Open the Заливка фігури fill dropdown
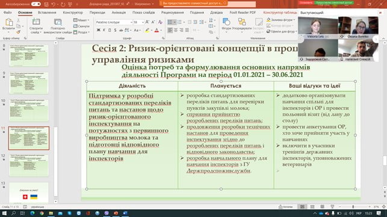387x217 pixels. point(281,19)
